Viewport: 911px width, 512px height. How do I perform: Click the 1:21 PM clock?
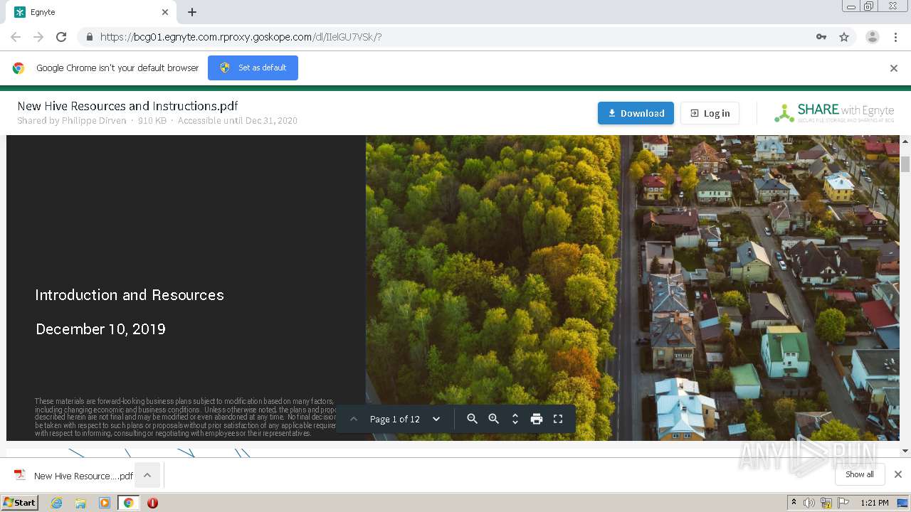[x=875, y=503]
